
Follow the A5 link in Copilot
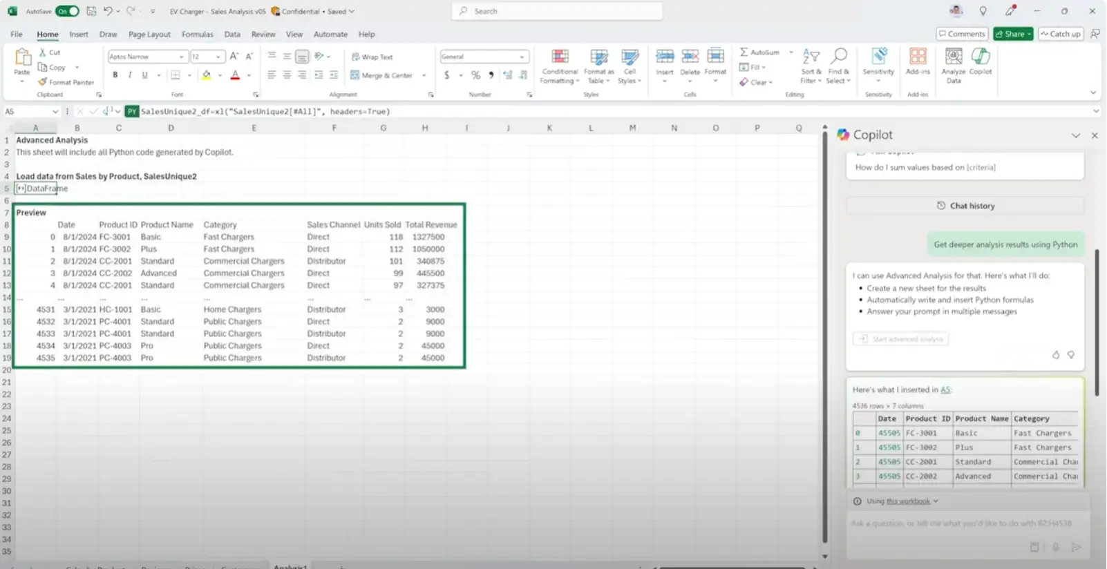(x=945, y=390)
